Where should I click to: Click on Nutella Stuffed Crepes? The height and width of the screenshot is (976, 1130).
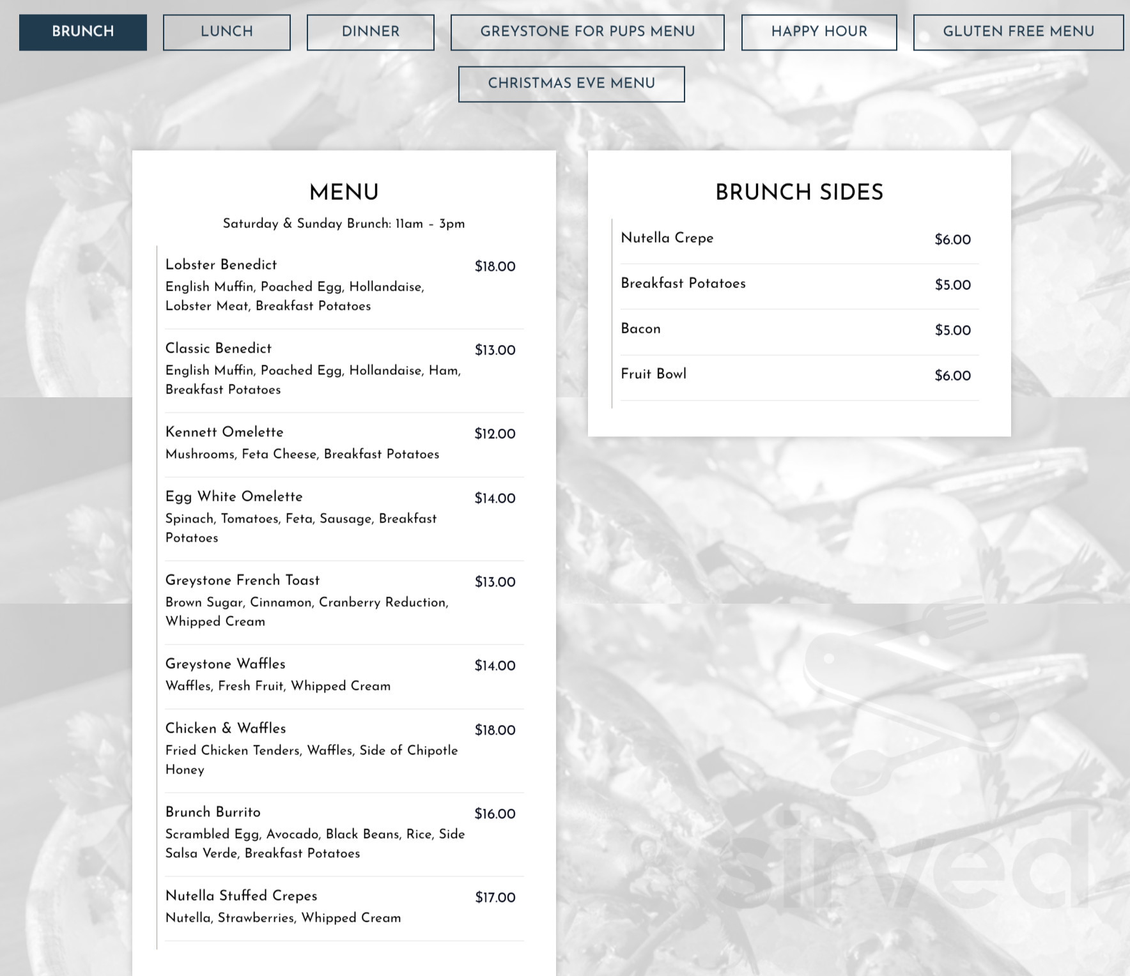241,897
